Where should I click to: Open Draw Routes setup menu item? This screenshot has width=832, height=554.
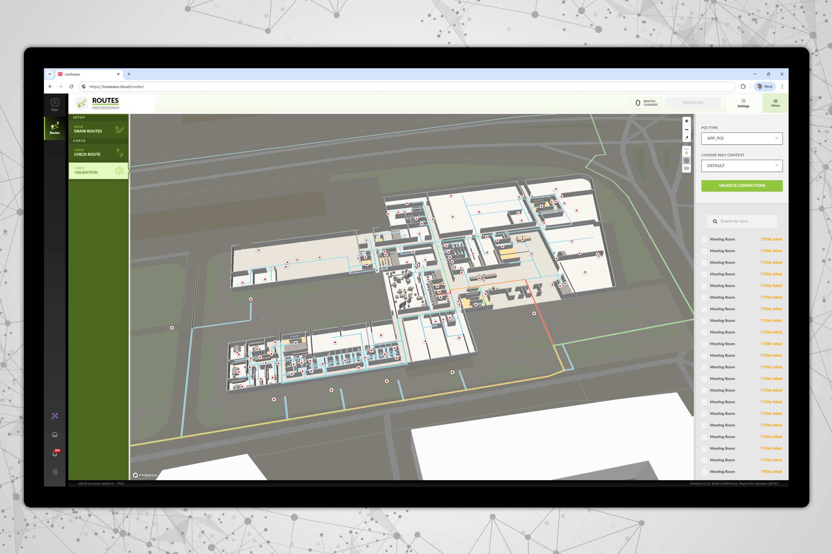click(98, 129)
